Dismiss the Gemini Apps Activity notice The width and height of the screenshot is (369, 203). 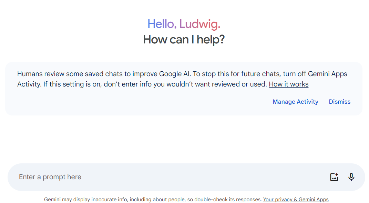(x=339, y=101)
